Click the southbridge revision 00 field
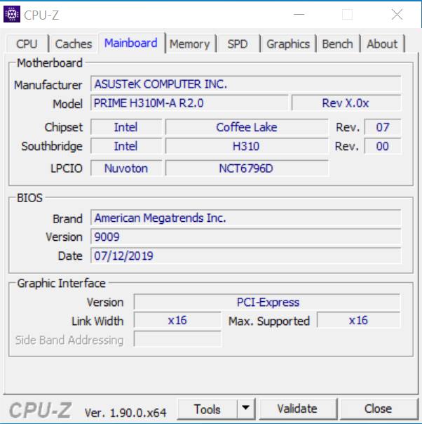The height and width of the screenshot is (424, 422). [383, 146]
